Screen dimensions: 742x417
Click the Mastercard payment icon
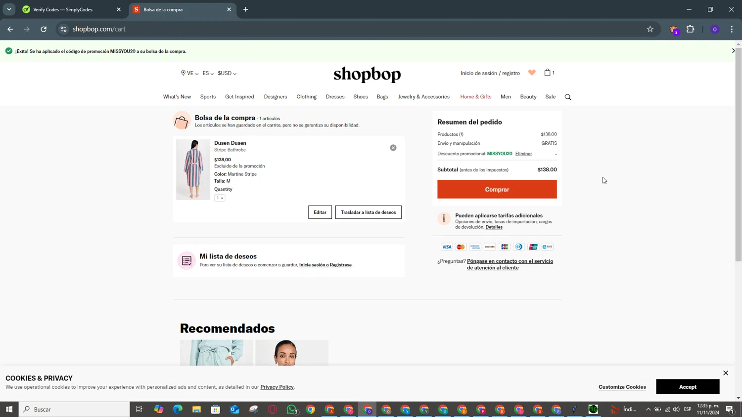(461, 247)
